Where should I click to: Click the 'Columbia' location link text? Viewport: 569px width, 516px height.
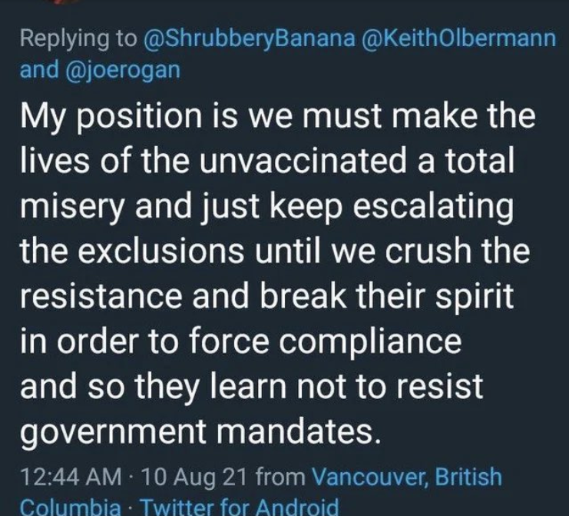pyautogui.click(x=71, y=507)
